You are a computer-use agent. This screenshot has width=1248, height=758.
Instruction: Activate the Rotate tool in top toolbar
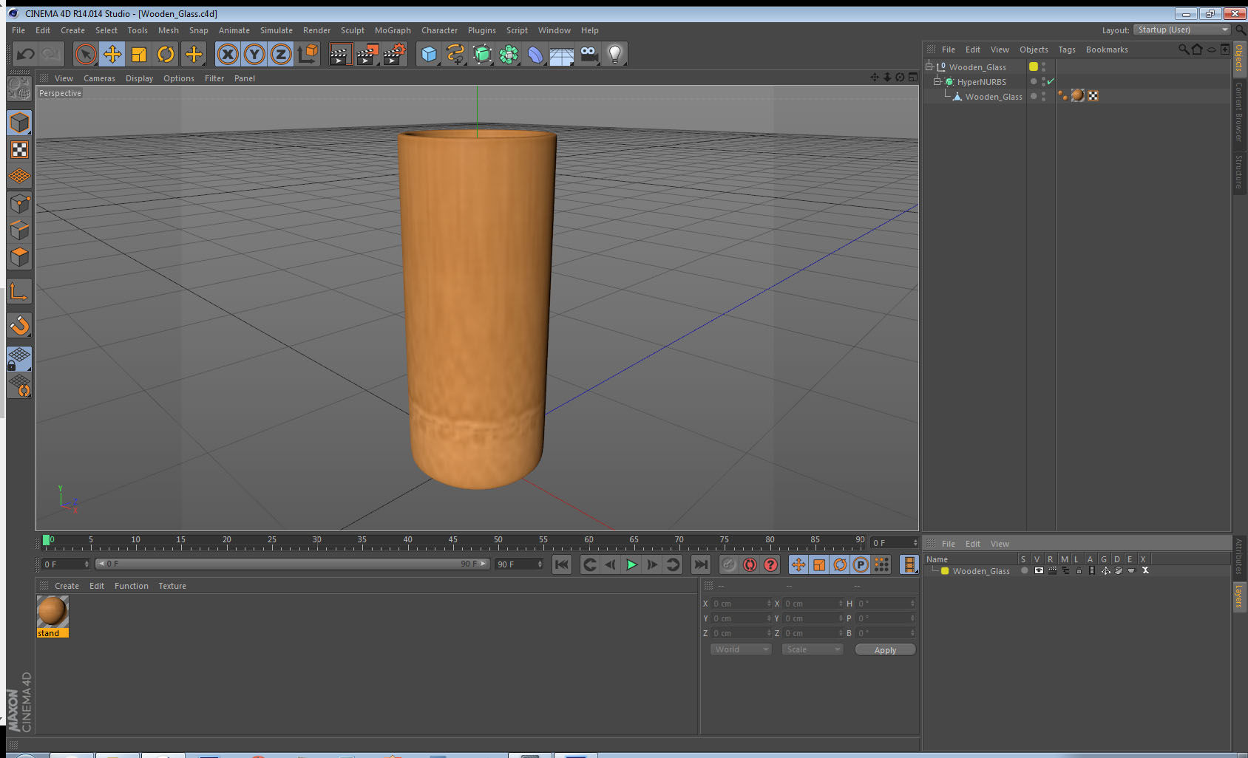[x=166, y=54]
